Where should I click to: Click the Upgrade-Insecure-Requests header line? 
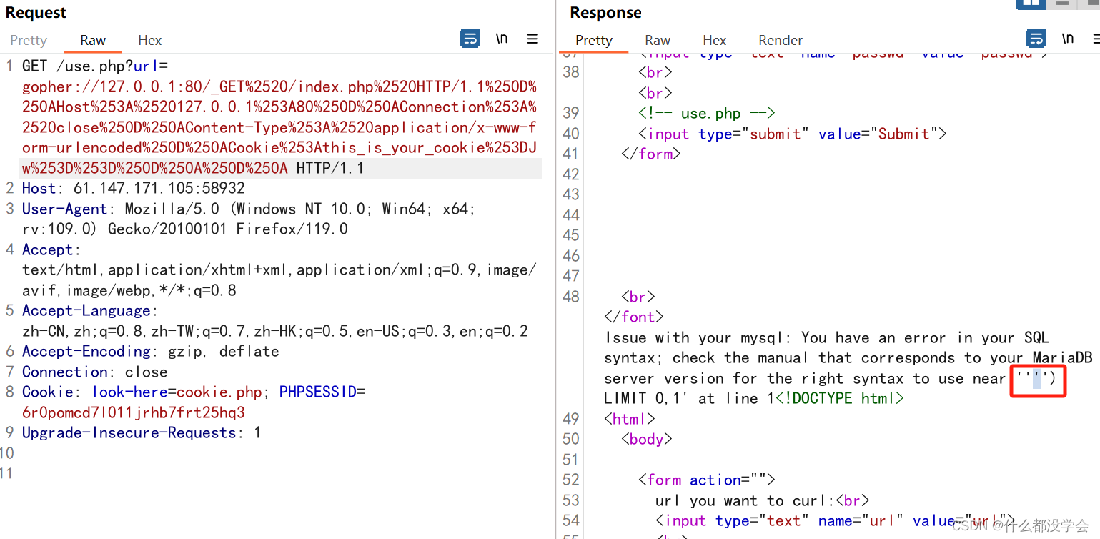click(142, 432)
